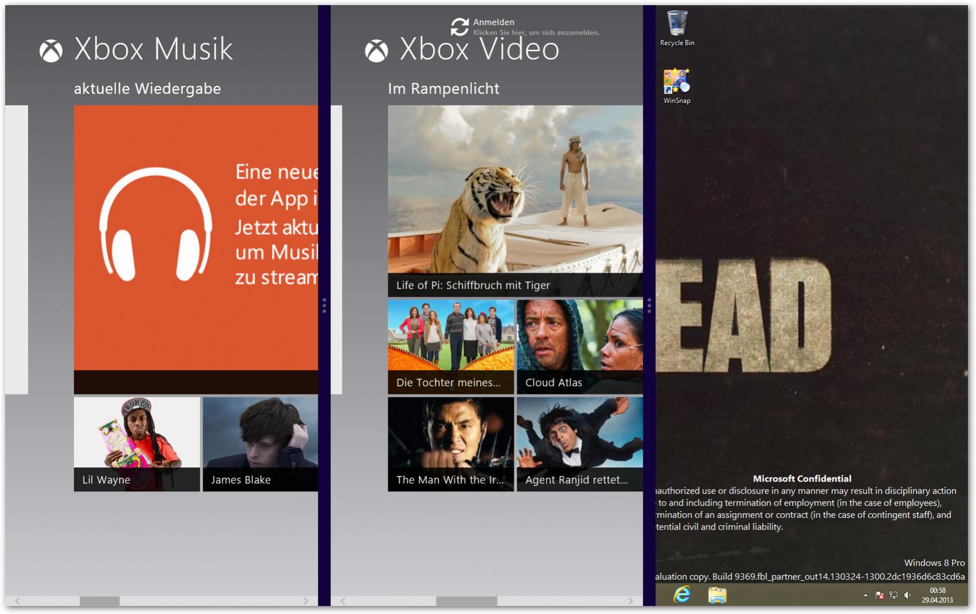Click the Action Center flag tray icon
Viewport: 976px width, 614px height.
(x=880, y=596)
